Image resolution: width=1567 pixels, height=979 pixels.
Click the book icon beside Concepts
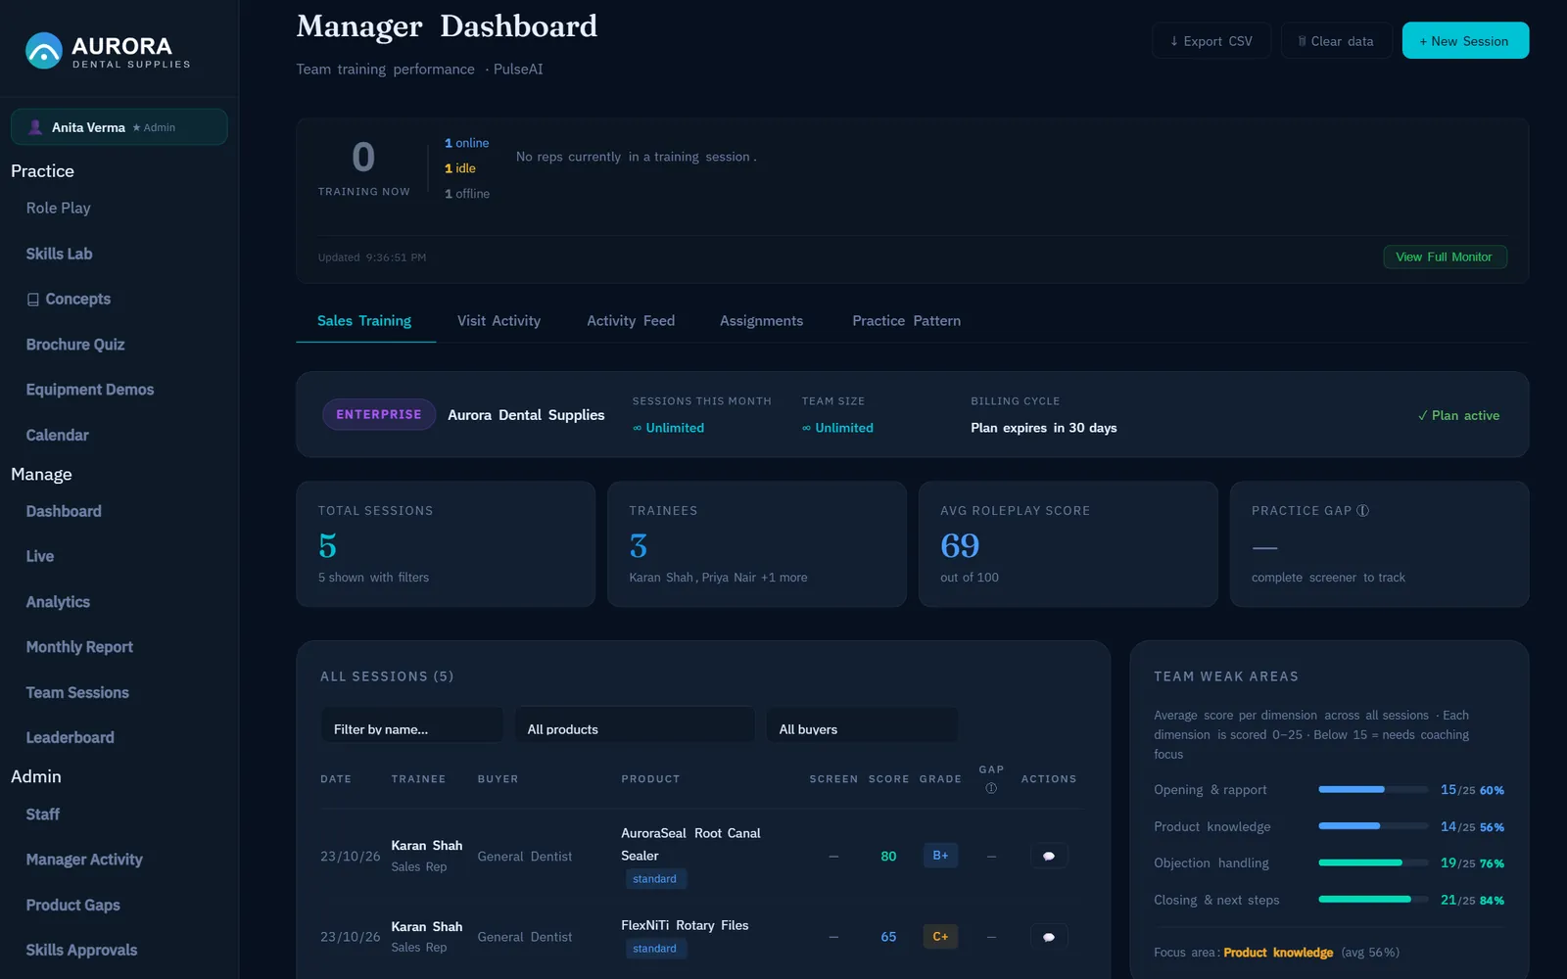(x=33, y=300)
